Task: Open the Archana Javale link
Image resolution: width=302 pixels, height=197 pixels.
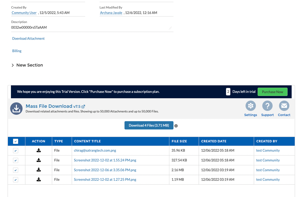Action: click(111, 13)
